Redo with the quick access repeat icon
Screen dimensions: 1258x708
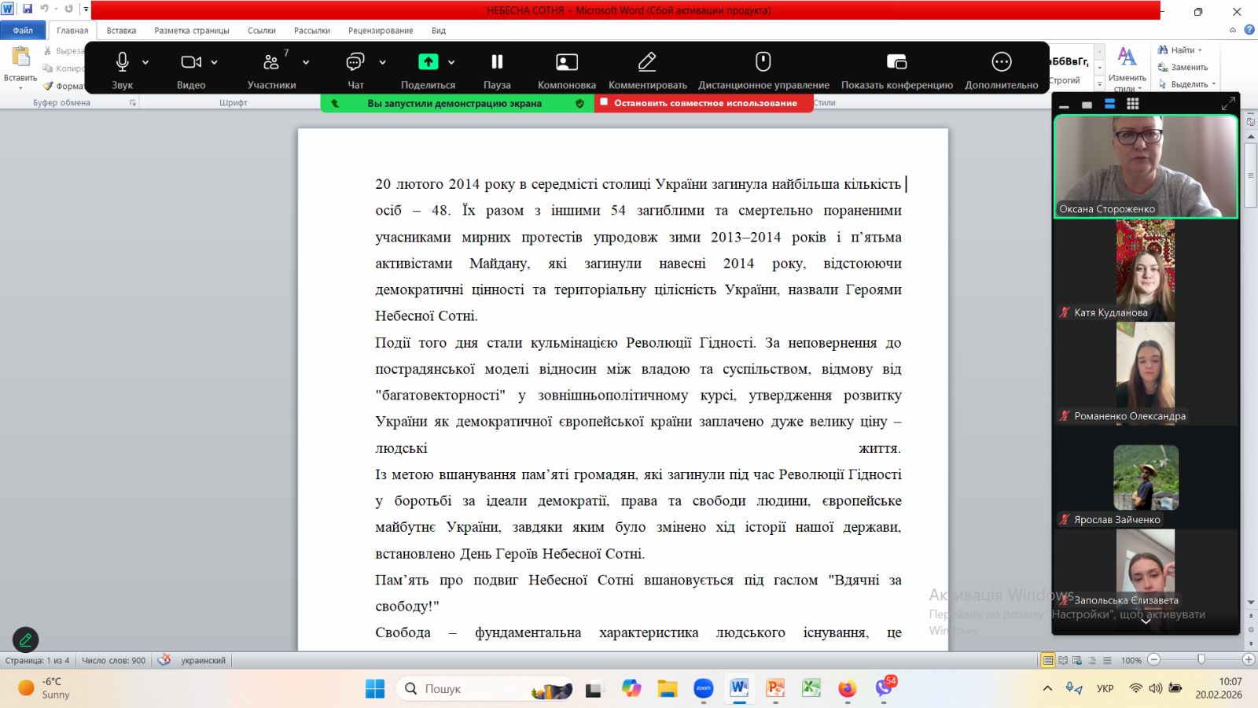pos(69,9)
